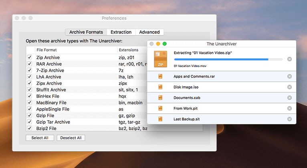Select the From Work.pit file name
The height and width of the screenshot is (168, 307).
pos(186,109)
